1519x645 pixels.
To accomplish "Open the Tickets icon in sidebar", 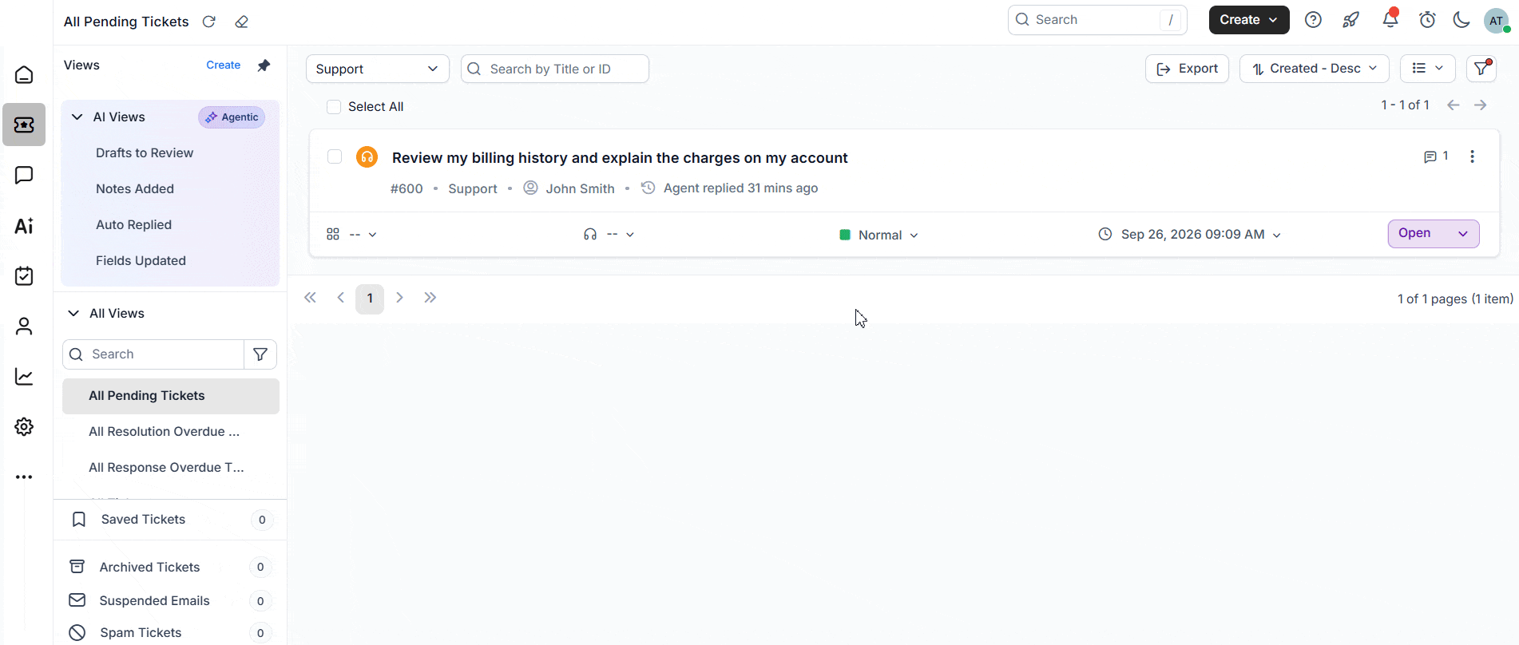I will pyautogui.click(x=24, y=125).
